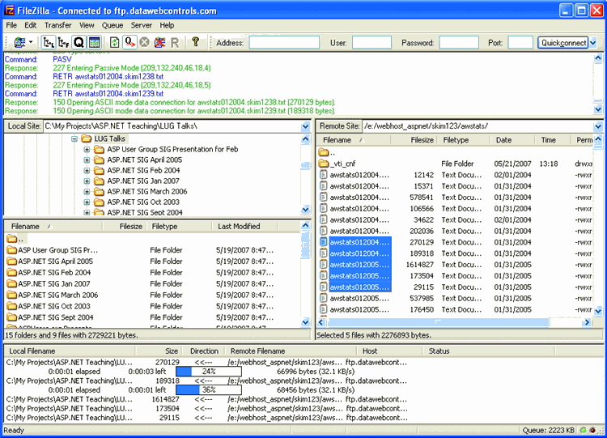Expand the ASP.NET SIG Jan 2007 tree node

click(87, 181)
